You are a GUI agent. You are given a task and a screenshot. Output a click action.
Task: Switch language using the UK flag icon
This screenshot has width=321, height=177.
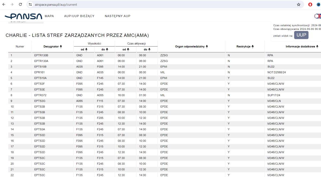(318, 16)
